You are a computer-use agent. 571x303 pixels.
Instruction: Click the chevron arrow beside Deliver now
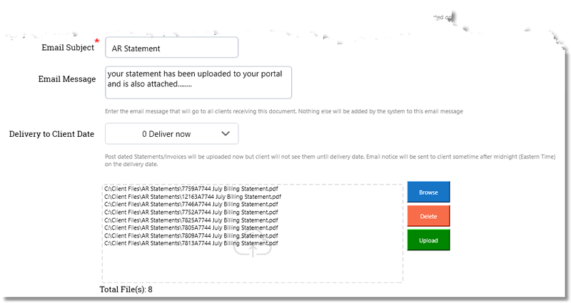[x=226, y=134]
